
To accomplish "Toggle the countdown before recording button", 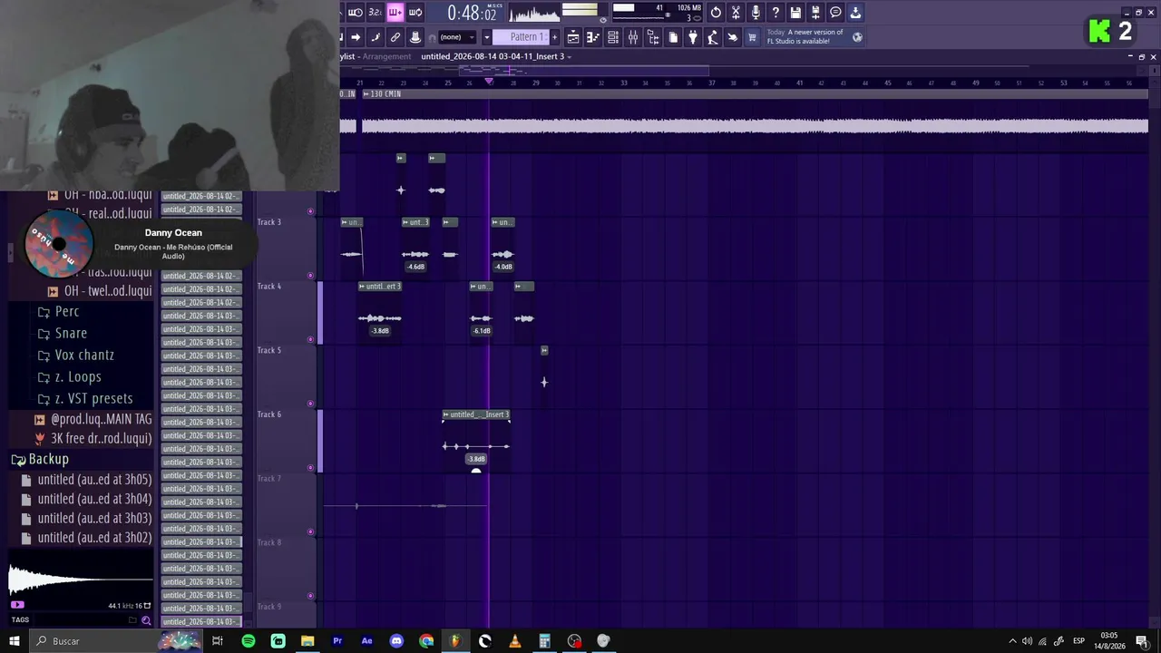I will [x=376, y=13].
